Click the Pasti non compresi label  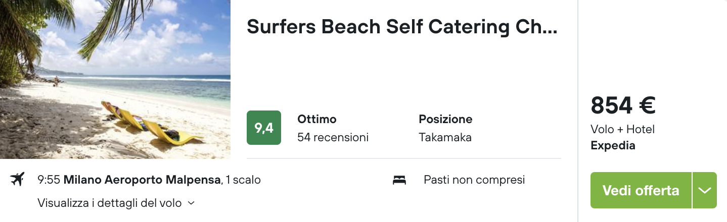(x=474, y=180)
